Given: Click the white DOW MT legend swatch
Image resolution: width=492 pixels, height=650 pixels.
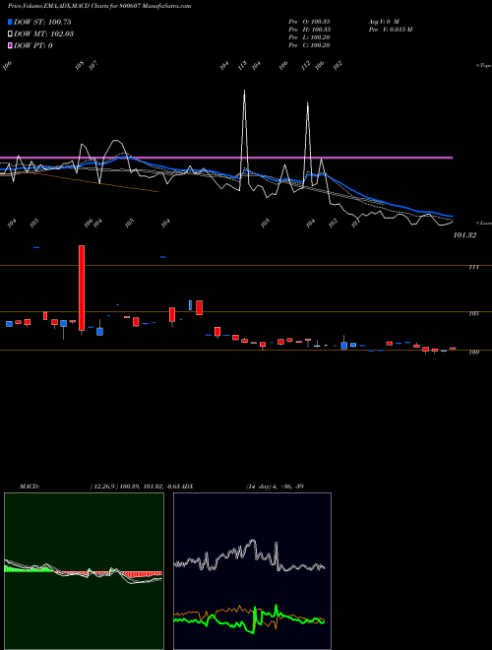Looking at the screenshot, I should (x=10, y=34).
